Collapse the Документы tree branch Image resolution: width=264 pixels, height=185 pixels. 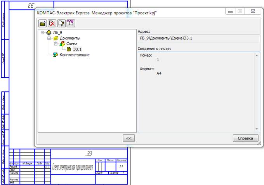pyautogui.click(x=49, y=38)
